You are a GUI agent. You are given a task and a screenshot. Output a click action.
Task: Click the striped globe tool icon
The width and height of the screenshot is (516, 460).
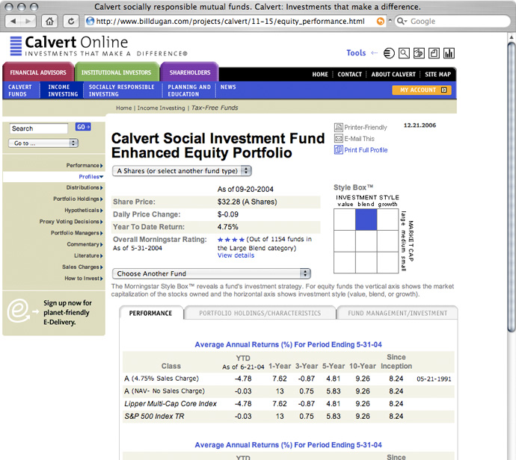(389, 53)
